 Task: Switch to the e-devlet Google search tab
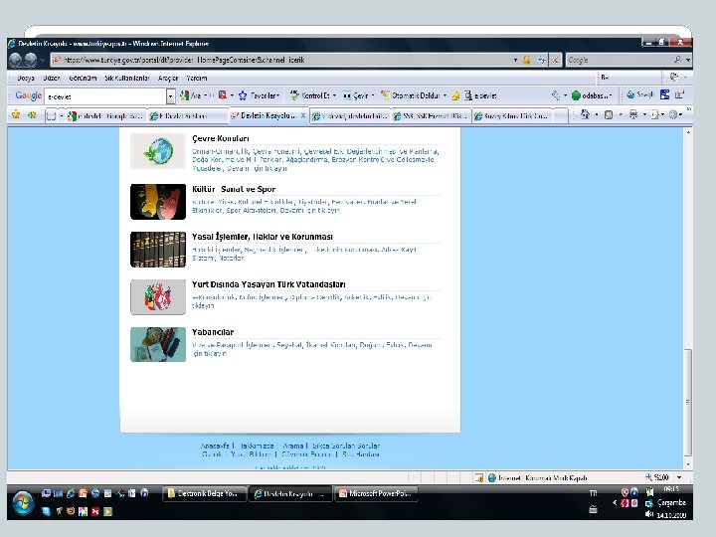coord(106,116)
